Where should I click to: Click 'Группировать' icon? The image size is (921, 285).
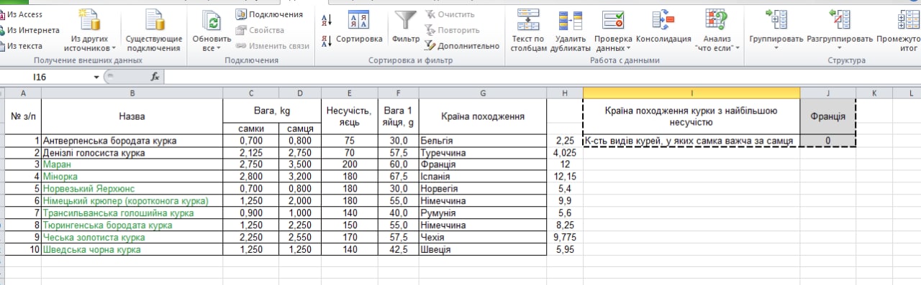pyautogui.click(x=776, y=20)
